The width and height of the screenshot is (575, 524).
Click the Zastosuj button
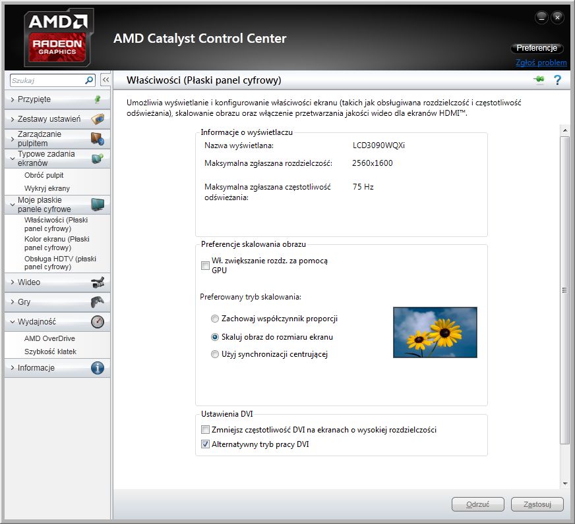pos(537,504)
